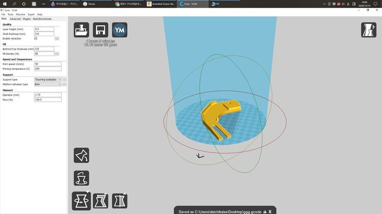The height and width of the screenshot is (214, 382).
Task: Open the Support type dropdown
Action: 48,80
